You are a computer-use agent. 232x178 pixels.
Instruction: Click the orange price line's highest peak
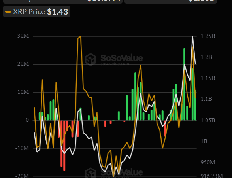[x=81, y=36]
